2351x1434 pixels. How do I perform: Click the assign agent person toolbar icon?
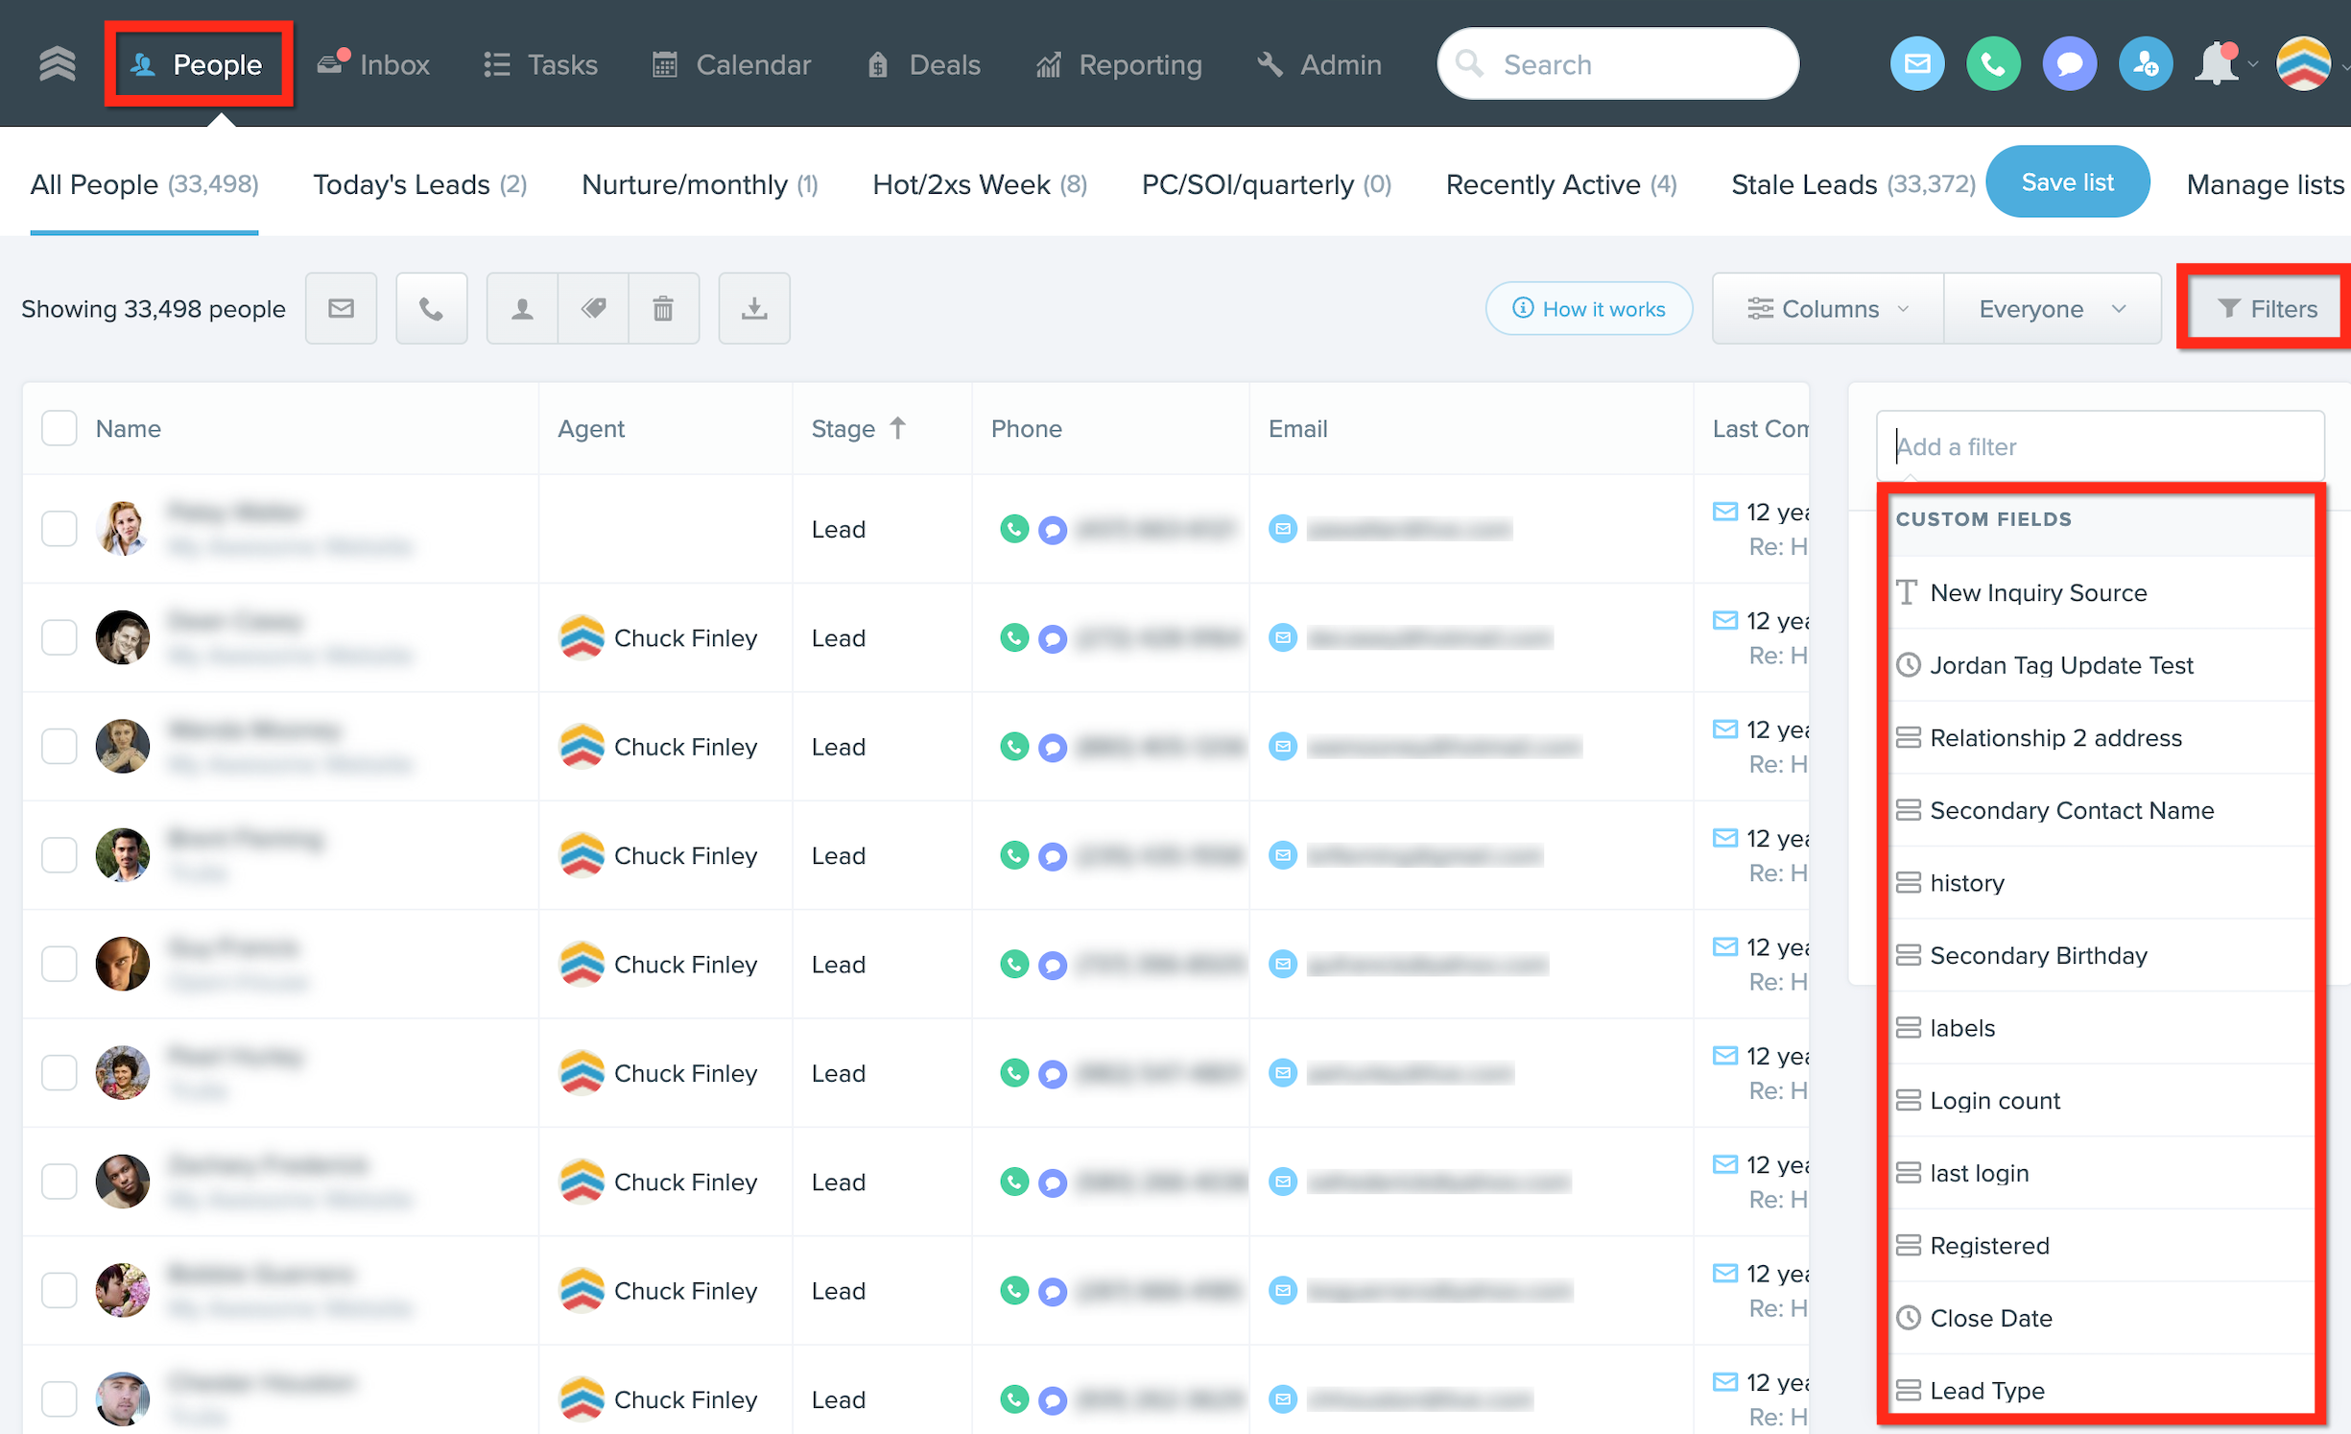522,308
